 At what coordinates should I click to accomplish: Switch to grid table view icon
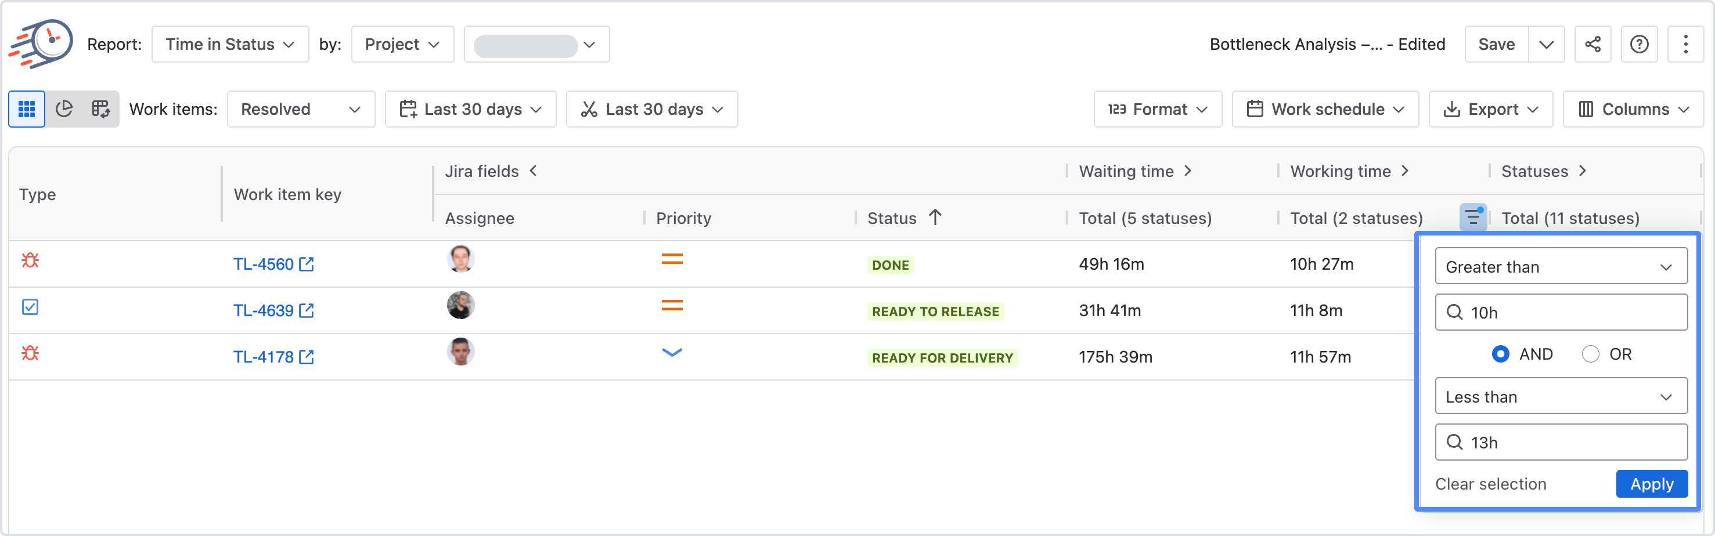pyautogui.click(x=27, y=109)
